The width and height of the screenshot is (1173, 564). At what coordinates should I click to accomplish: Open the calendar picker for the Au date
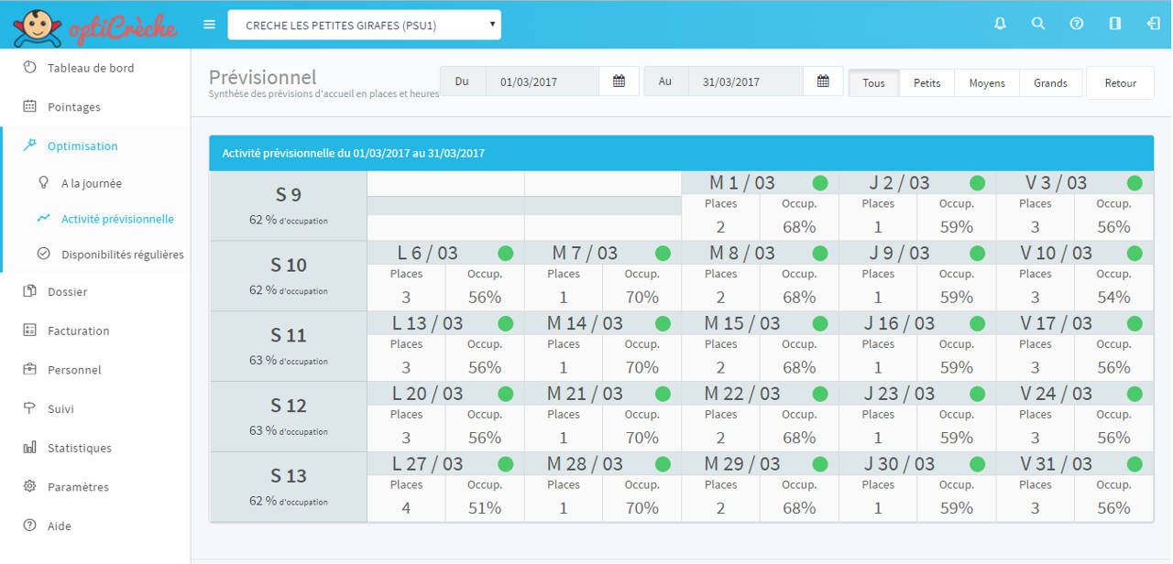(823, 81)
